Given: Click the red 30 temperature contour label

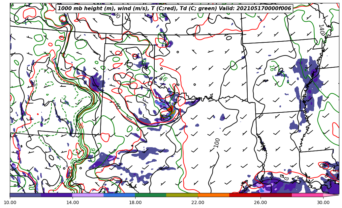Looking at the screenshot, I should click(x=80, y=125).
